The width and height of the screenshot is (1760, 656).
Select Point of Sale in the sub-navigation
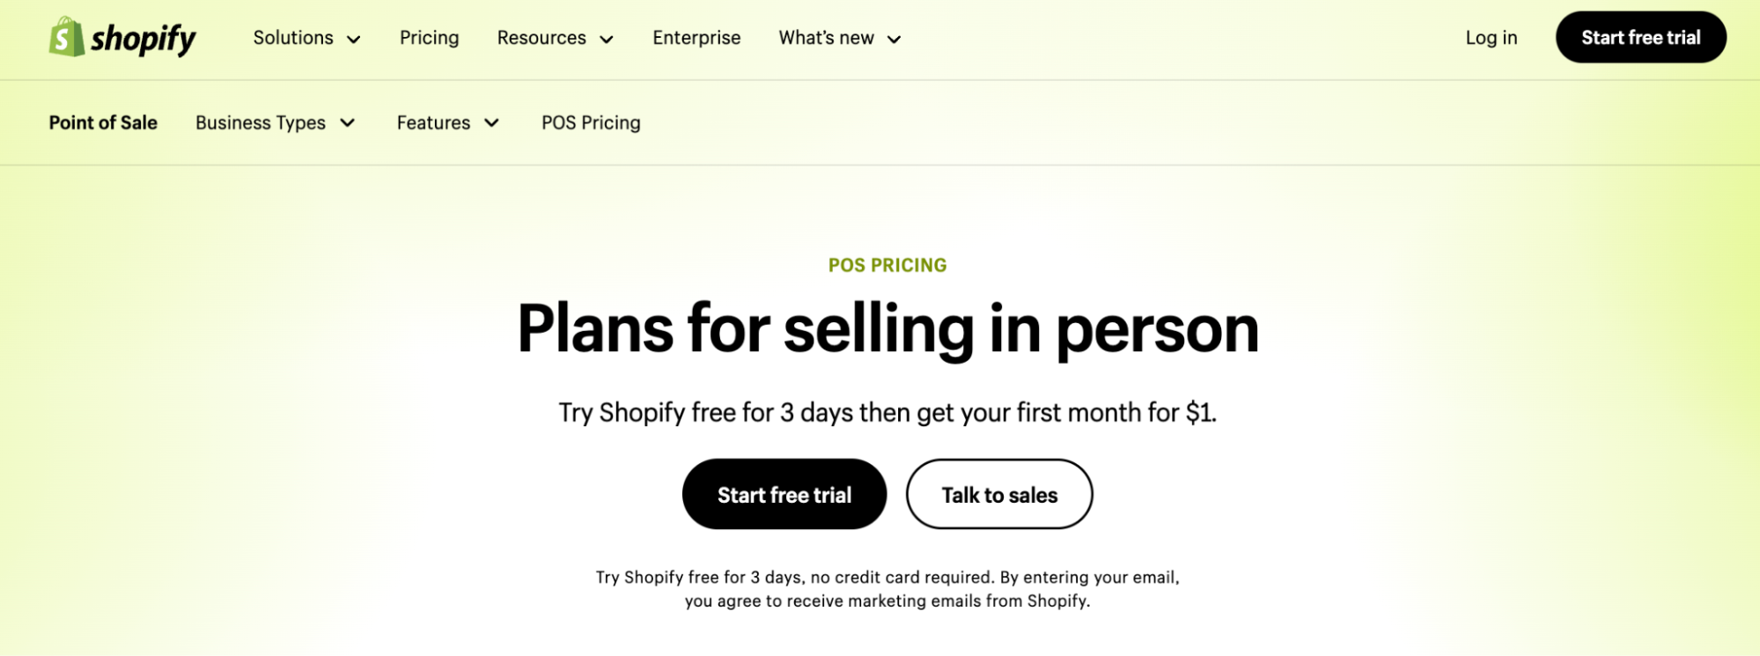point(103,122)
